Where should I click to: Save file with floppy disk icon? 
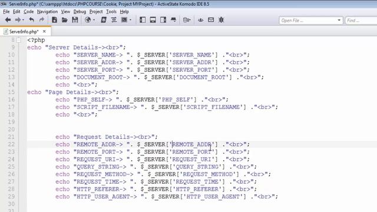click(75, 20)
